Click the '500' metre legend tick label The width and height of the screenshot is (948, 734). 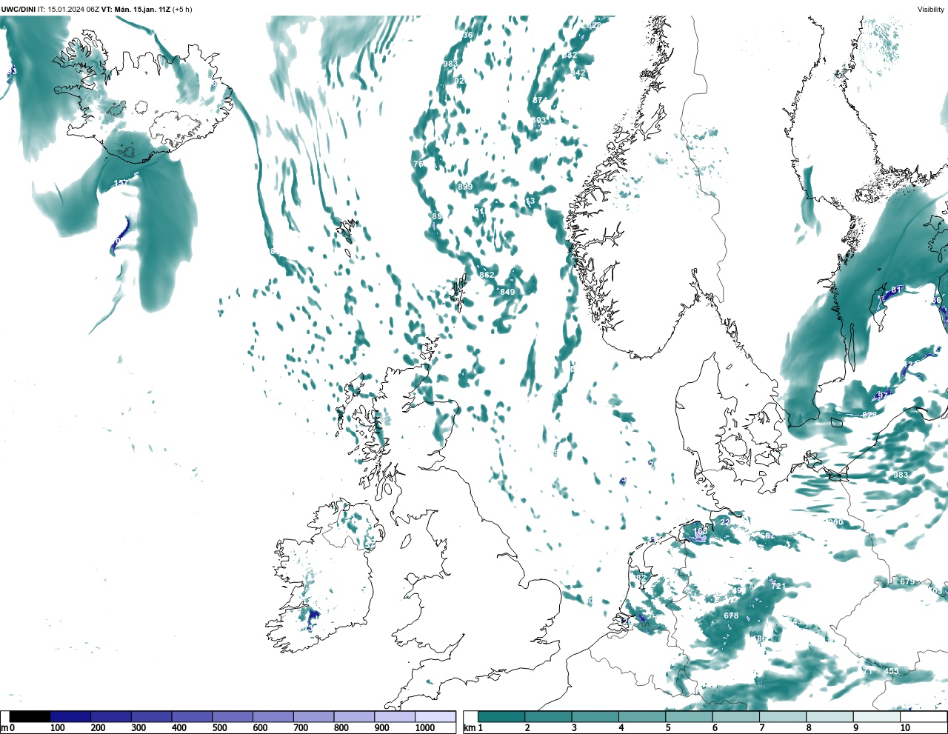coord(219,728)
